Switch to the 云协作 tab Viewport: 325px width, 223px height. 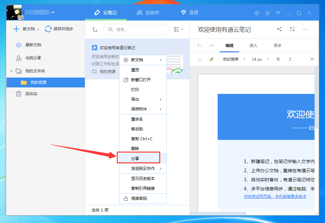[x=148, y=13]
